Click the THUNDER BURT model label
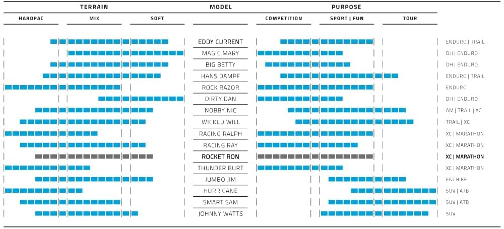Image resolution: width=504 pixels, height=229 pixels. coord(220,168)
